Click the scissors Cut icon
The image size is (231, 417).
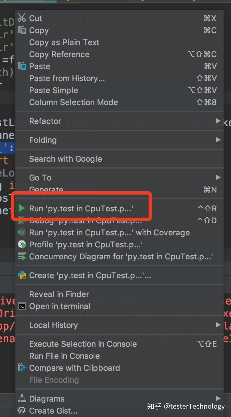click(22, 18)
